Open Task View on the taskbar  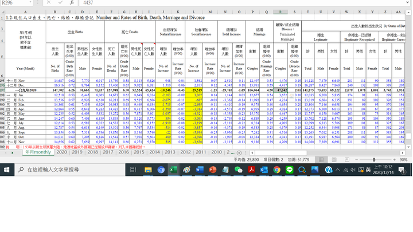click(x=133, y=170)
